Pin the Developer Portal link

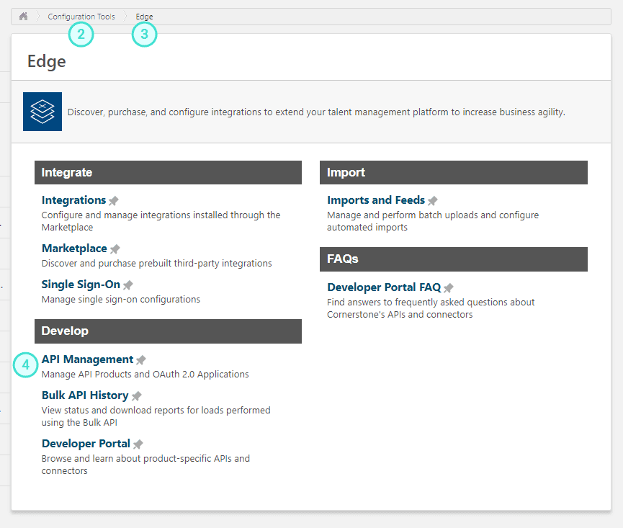click(138, 444)
